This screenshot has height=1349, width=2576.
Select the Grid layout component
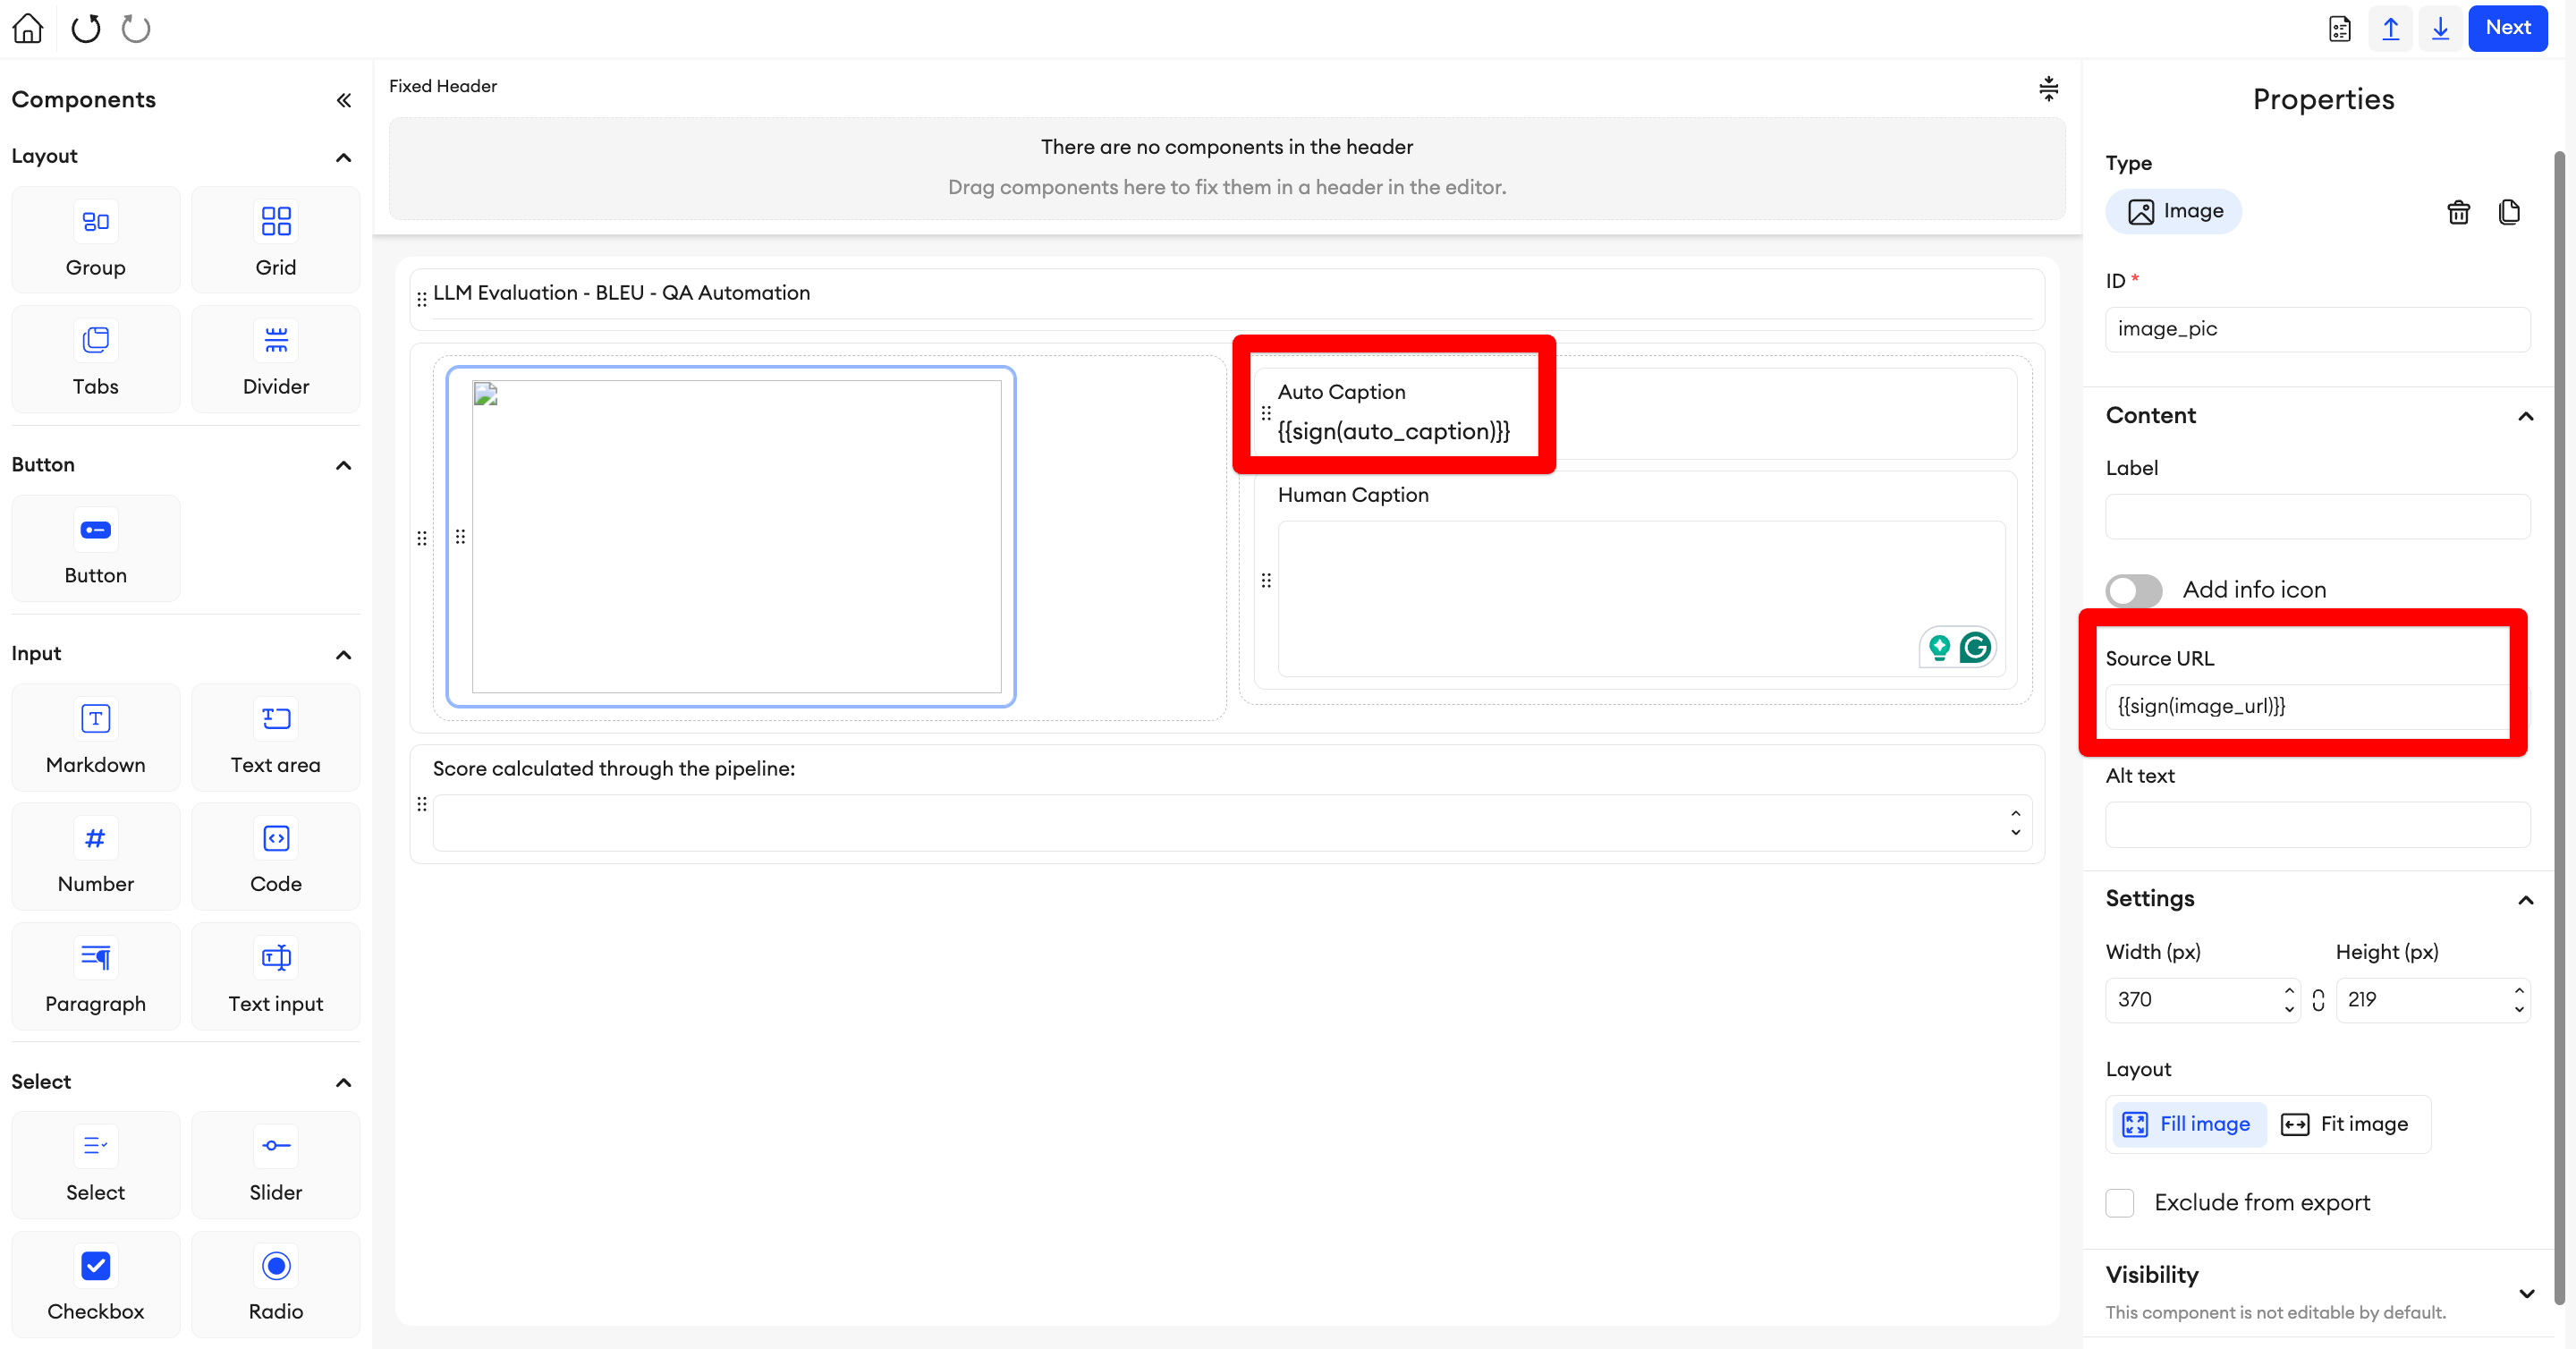[x=276, y=240]
